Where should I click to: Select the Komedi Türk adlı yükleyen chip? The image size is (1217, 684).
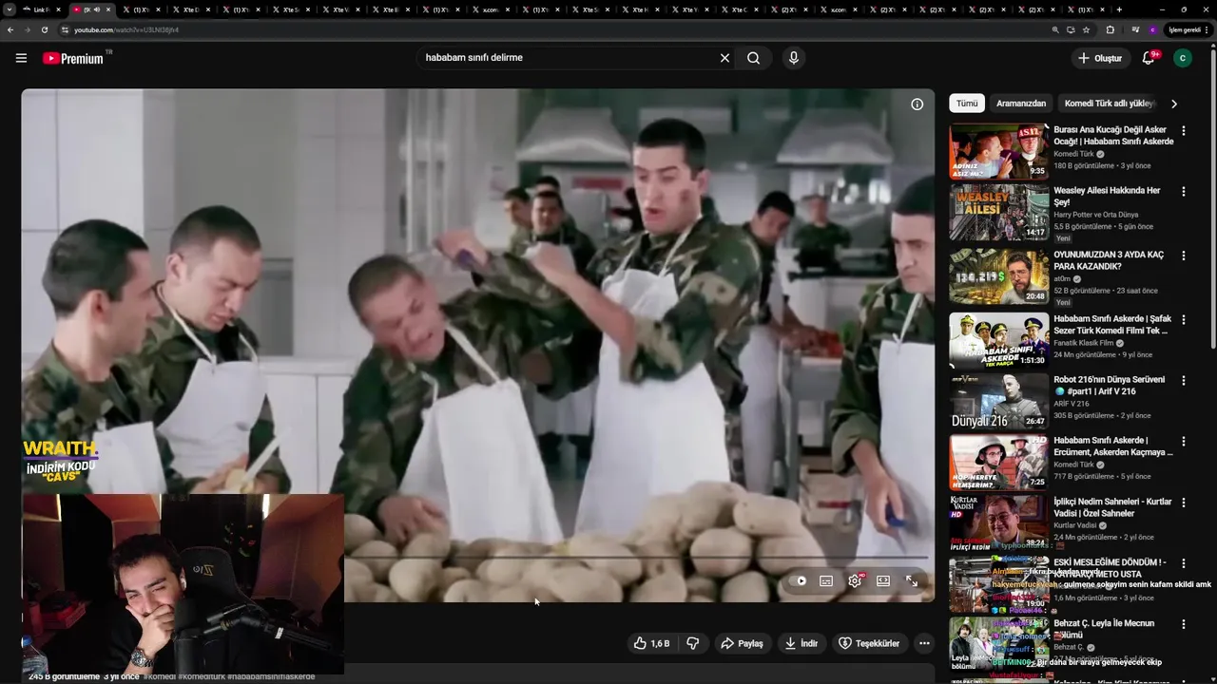(1109, 104)
